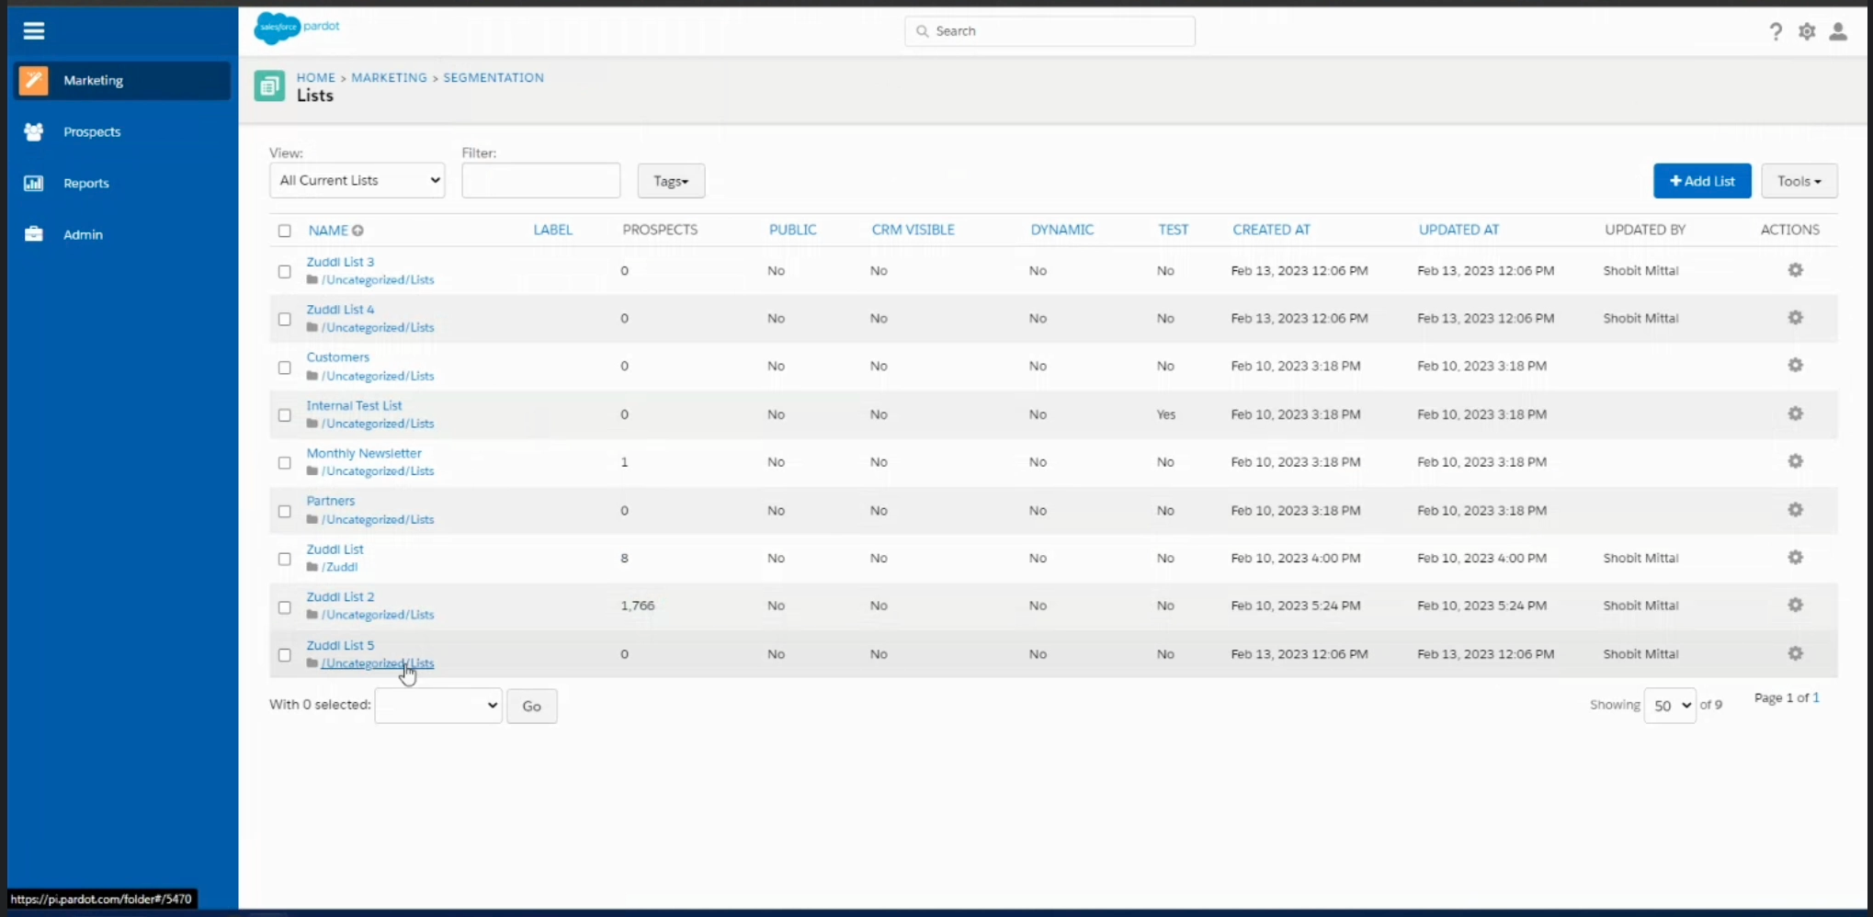Click the Admin briefcase icon
This screenshot has height=917, width=1873.
tap(34, 234)
